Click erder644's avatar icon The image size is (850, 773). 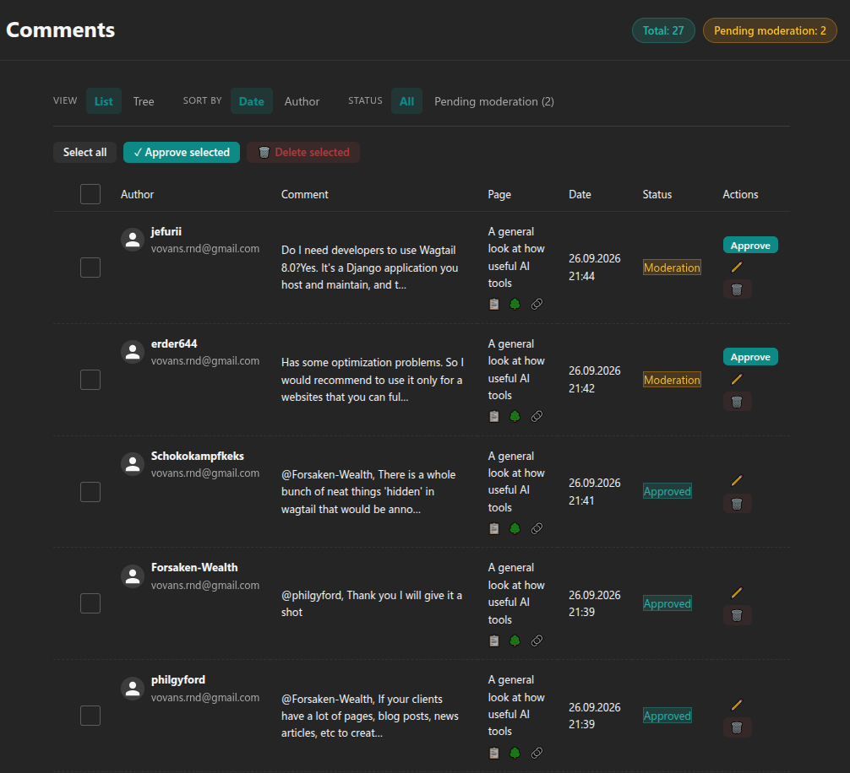click(x=133, y=352)
